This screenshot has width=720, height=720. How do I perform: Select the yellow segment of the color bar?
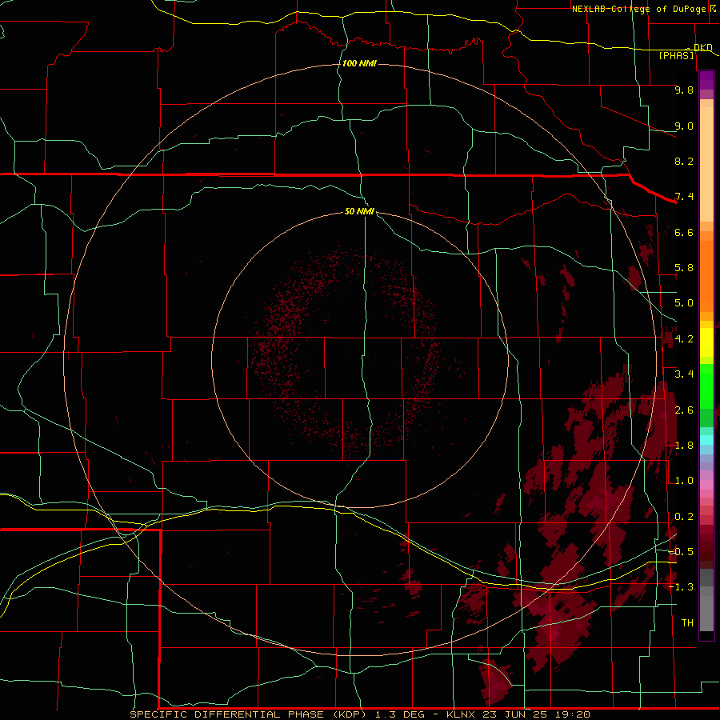[706, 342]
